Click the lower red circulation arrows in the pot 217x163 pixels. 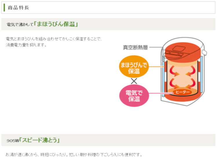pyautogui.click(x=182, y=83)
